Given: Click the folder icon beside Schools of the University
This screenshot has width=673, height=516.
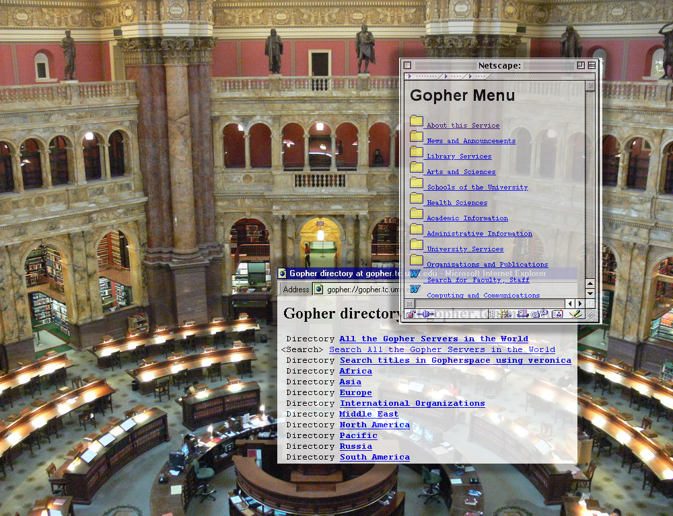Looking at the screenshot, I should coord(417,183).
